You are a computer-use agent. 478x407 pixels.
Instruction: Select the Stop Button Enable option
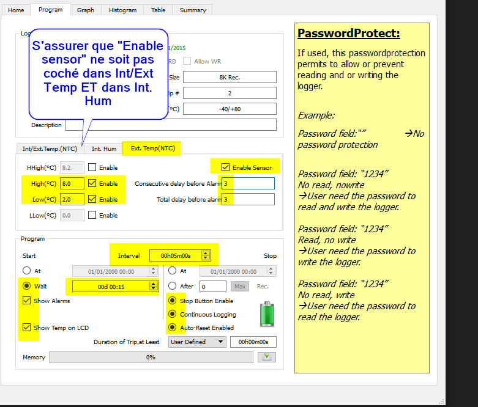tap(172, 301)
